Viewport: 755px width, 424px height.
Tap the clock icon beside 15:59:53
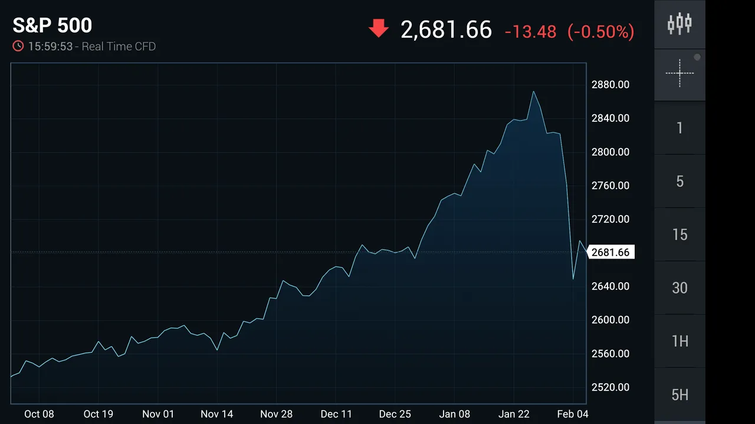click(18, 46)
